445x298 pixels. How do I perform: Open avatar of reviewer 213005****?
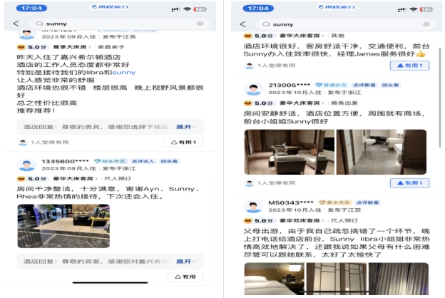click(x=253, y=89)
